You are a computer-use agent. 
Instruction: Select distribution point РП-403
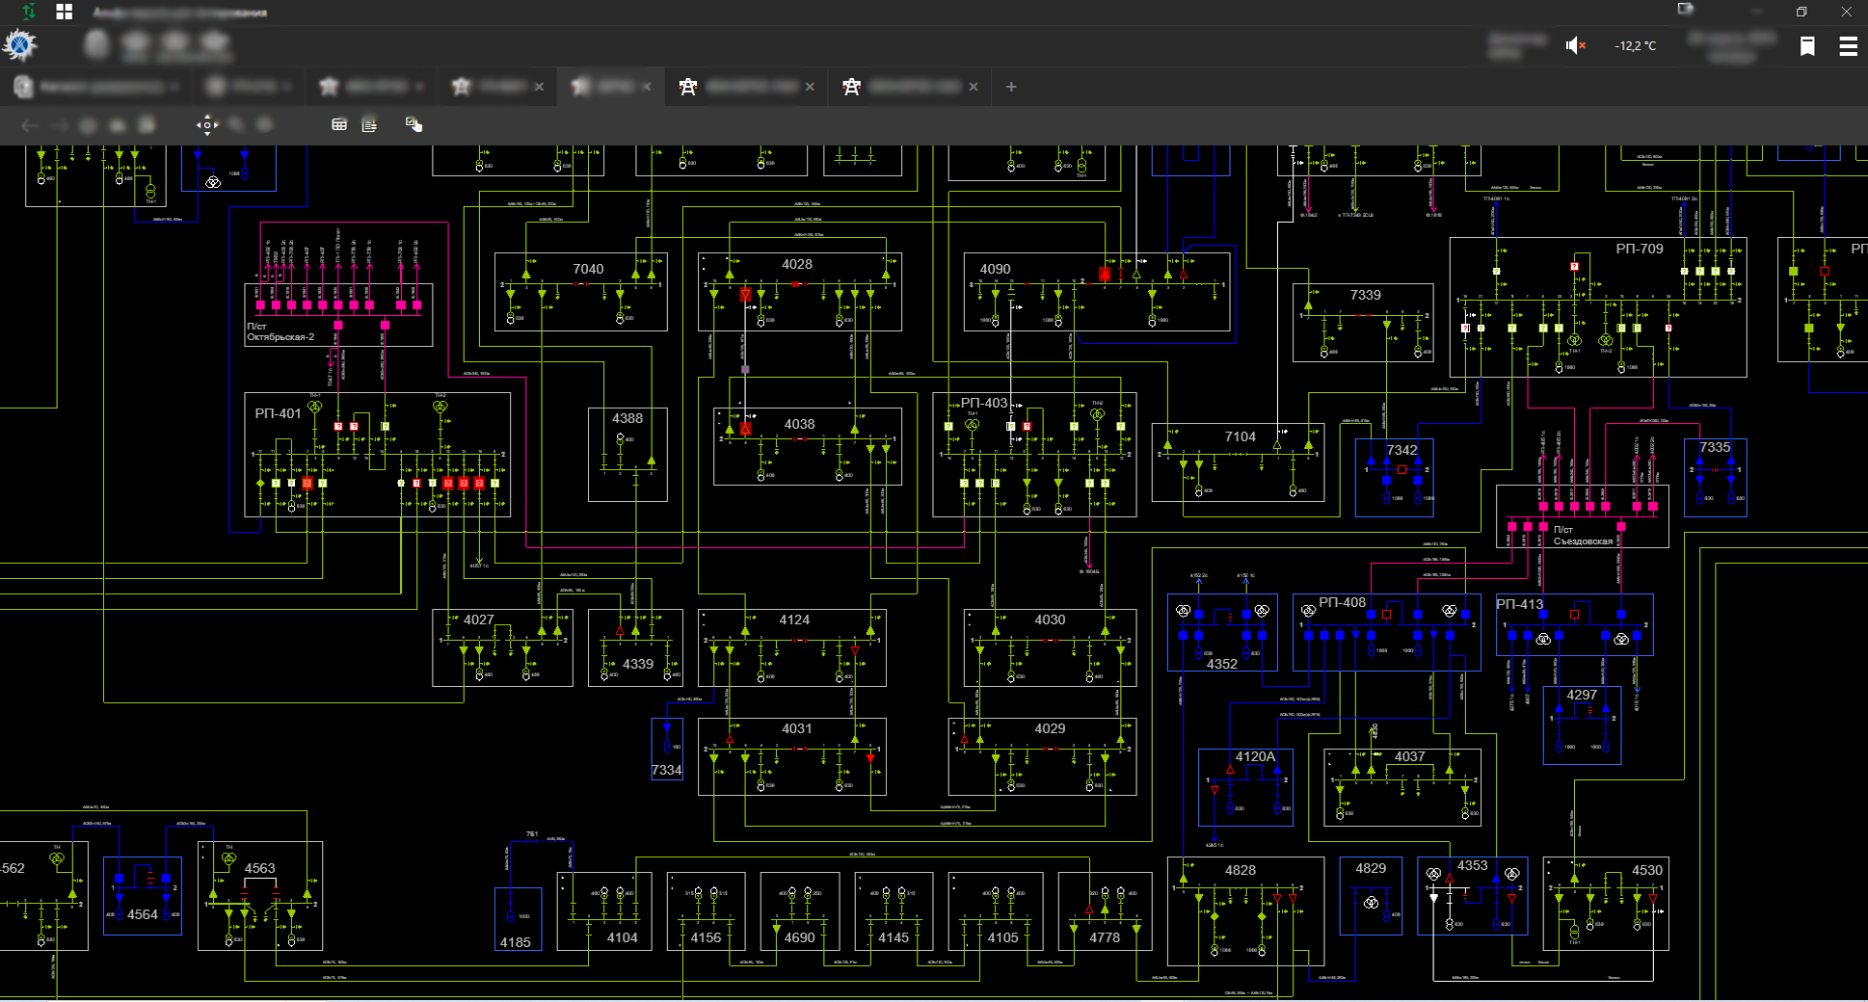[x=984, y=403]
